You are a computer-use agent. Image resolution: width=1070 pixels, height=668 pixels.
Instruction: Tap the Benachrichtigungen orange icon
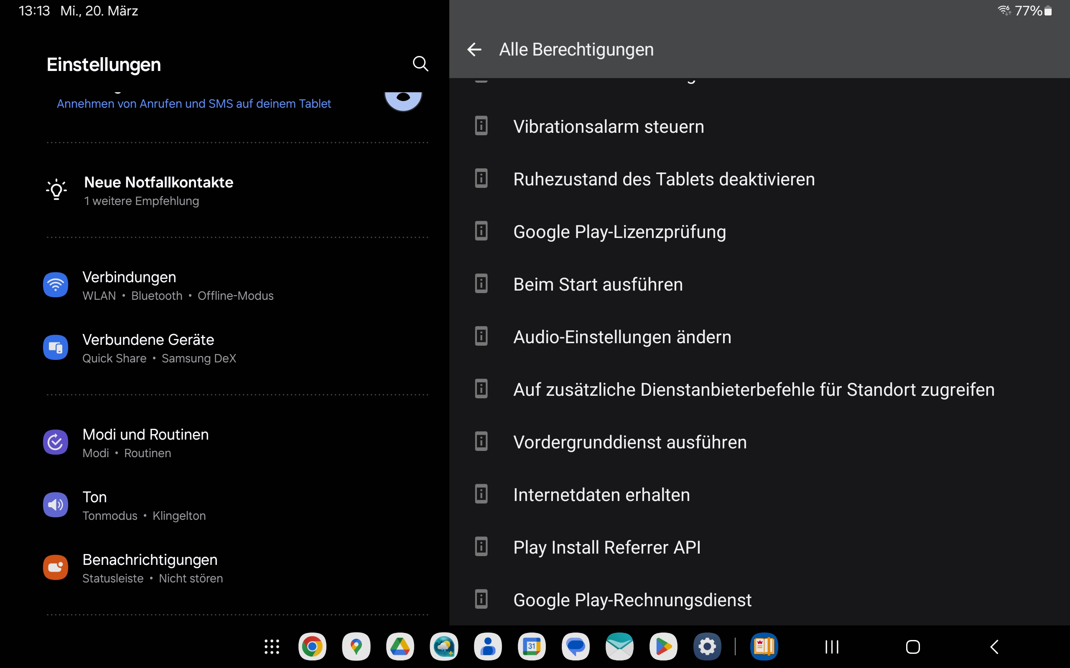[x=55, y=568]
